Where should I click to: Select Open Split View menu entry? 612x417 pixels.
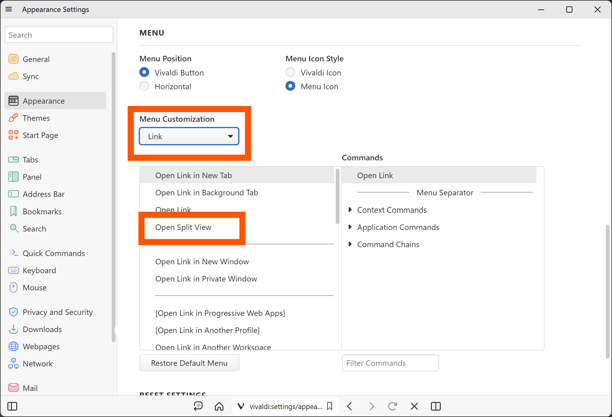click(237, 227)
